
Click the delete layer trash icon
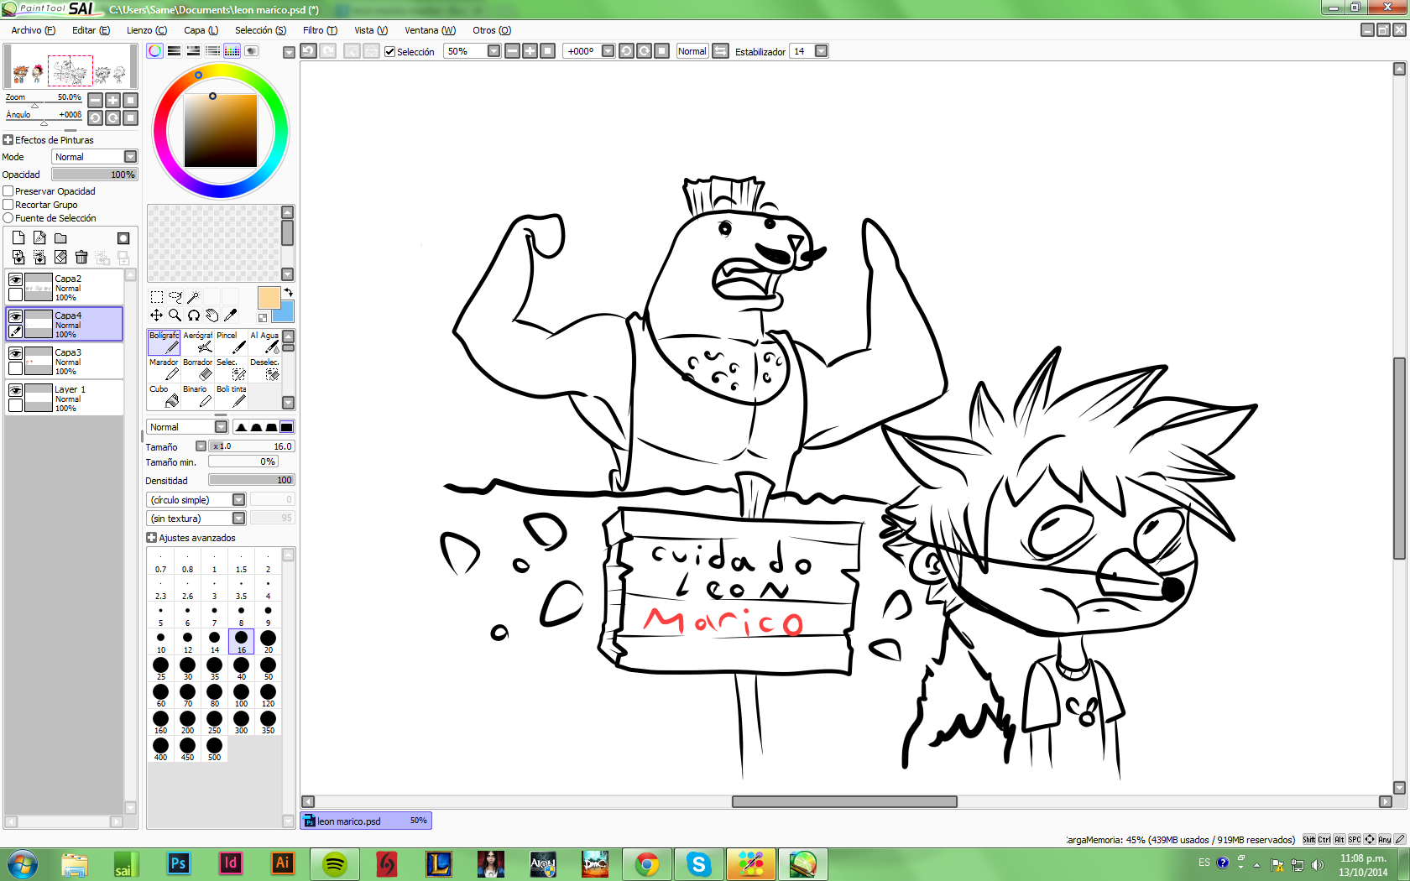tap(81, 257)
